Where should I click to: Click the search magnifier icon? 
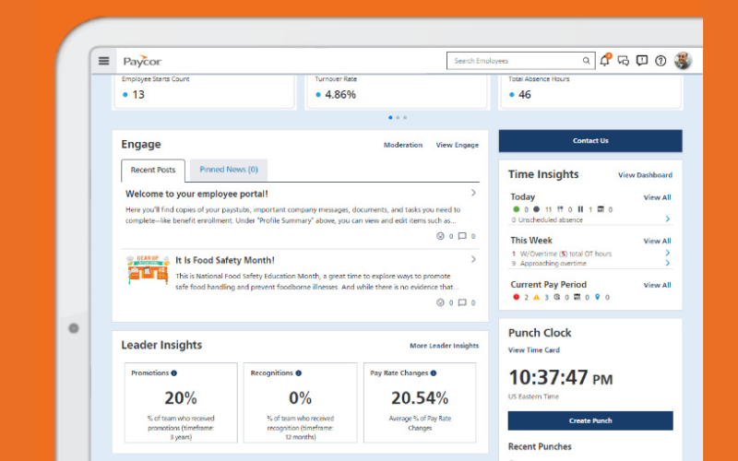(586, 61)
